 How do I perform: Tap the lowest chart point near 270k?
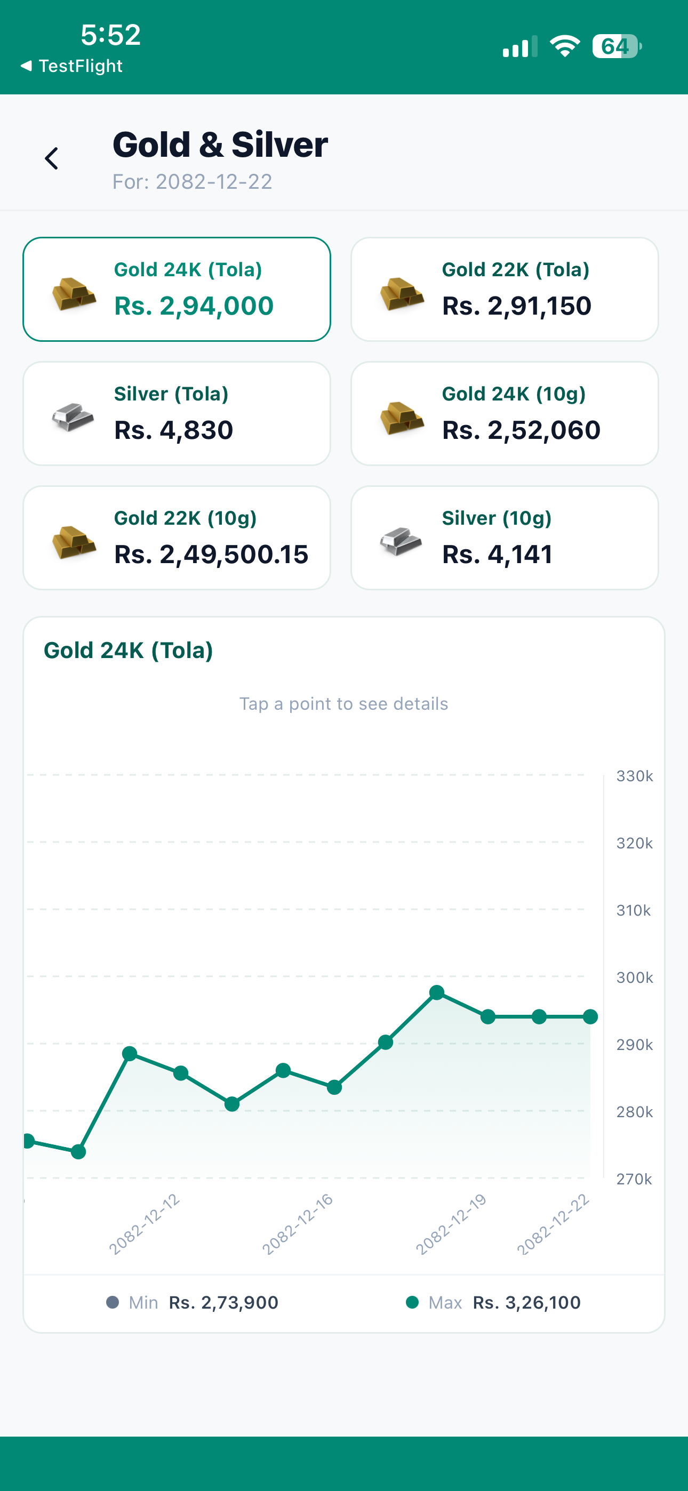[79, 1152]
